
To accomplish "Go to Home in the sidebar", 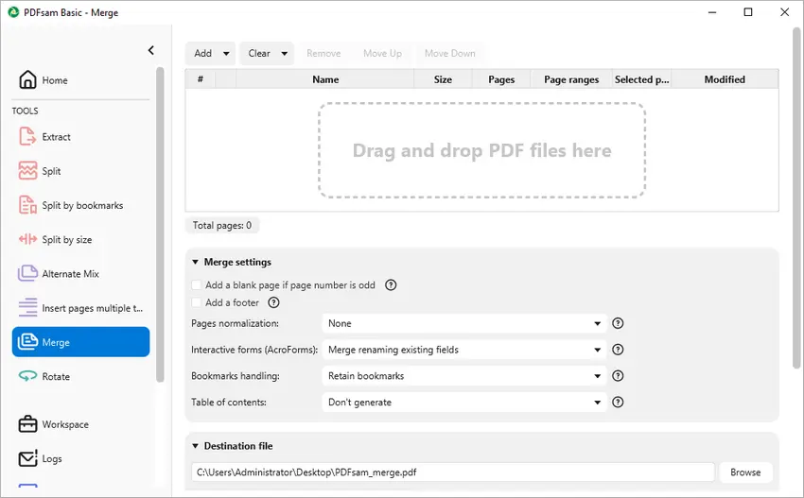I will pos(55,80).
